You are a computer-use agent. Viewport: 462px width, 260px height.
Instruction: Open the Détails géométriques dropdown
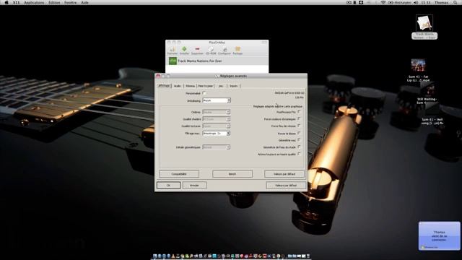coord(217,147)
